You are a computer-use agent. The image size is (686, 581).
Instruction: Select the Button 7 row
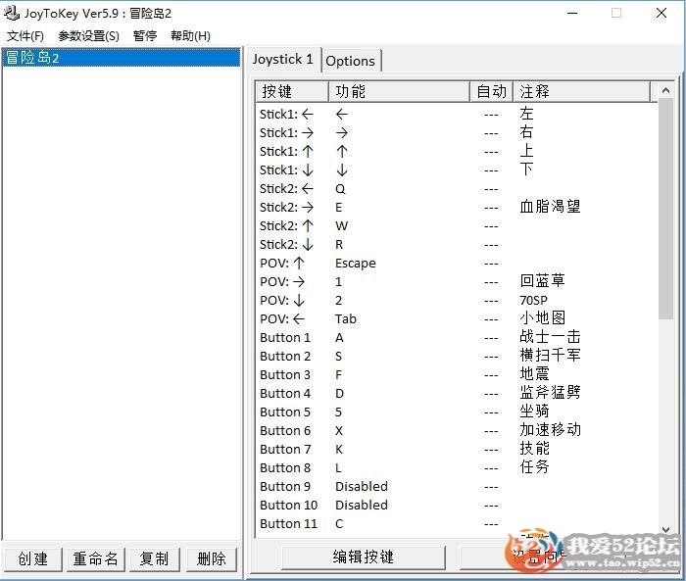(x=457, y=449)
